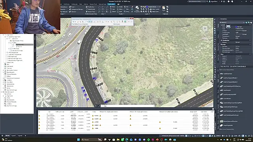Click the Make Current layer tool
The height and width of the screenshot is (142, 253).
tap(155, 9)
